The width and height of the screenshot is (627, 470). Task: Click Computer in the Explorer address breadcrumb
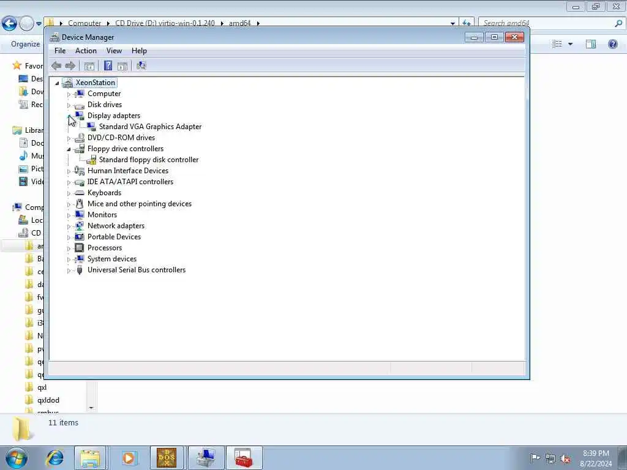84,23
